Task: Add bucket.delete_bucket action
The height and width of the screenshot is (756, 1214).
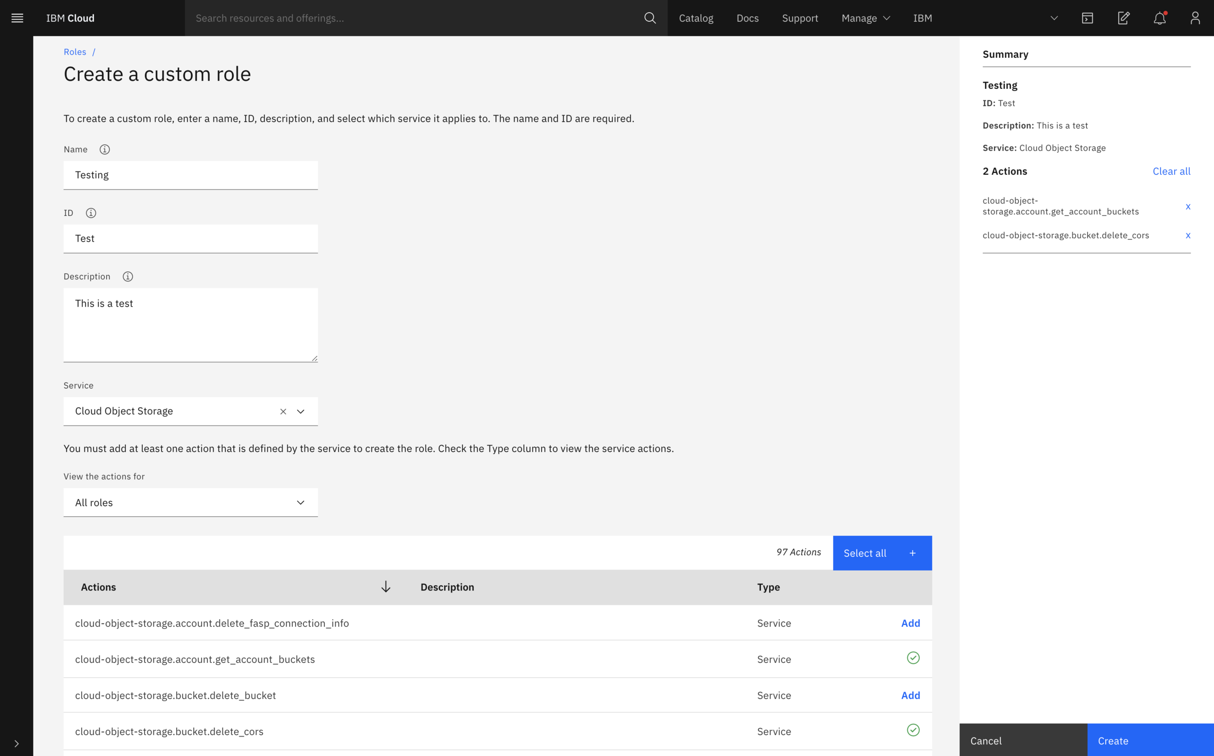Action: coord(910,695)
